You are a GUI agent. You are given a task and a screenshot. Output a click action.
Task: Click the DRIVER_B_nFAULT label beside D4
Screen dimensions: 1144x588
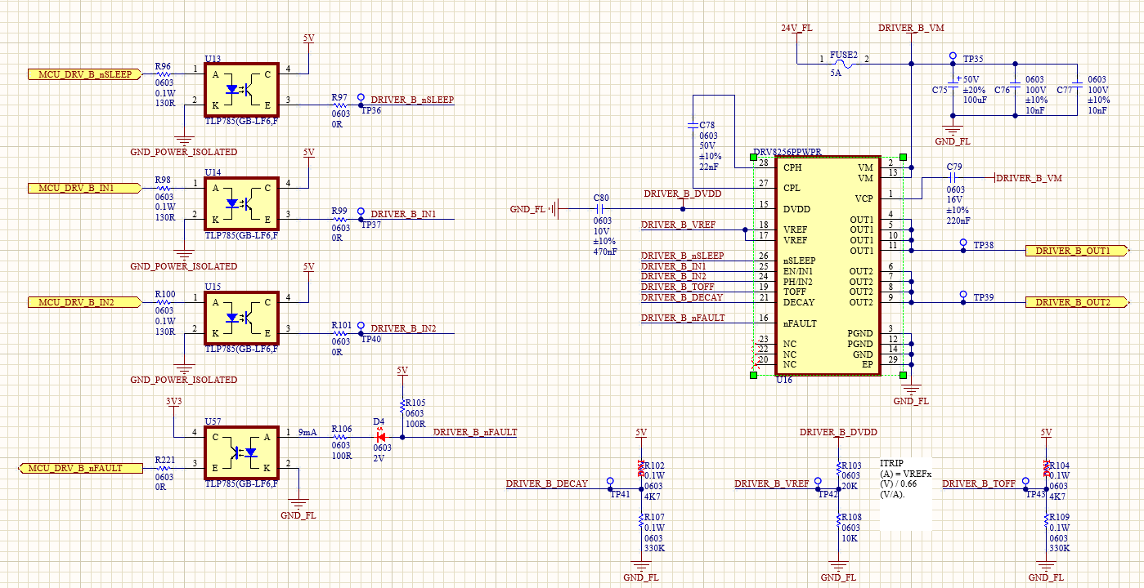(475, 433)
